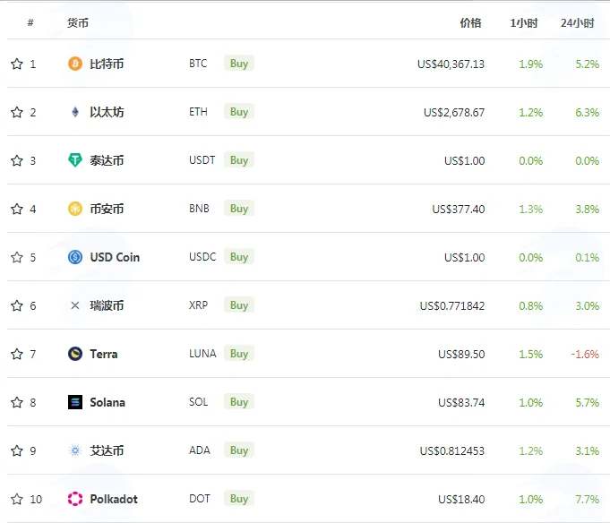Sort by the 24小时 column header
The width and height of the screenshot is (610, 523).
(578, 23)
